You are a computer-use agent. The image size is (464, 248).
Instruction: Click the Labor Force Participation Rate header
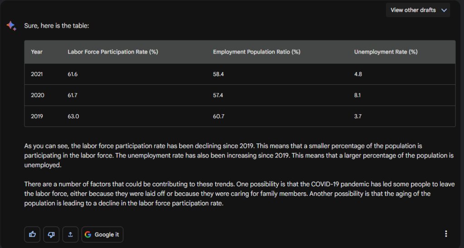(113, 52)
